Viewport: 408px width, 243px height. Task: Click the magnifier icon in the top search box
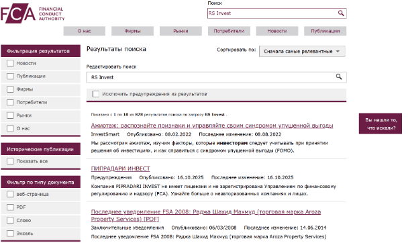[x=341, y=13]
